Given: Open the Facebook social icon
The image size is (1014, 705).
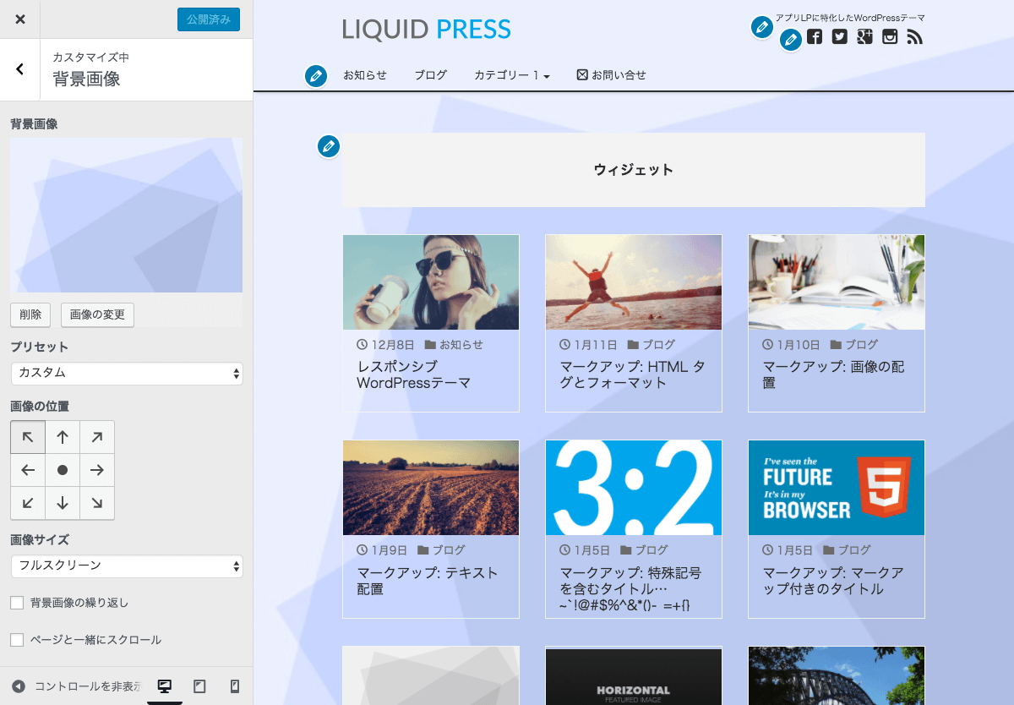Looking at the screenshot, I should pyautogui.click(x=815, y=36).
